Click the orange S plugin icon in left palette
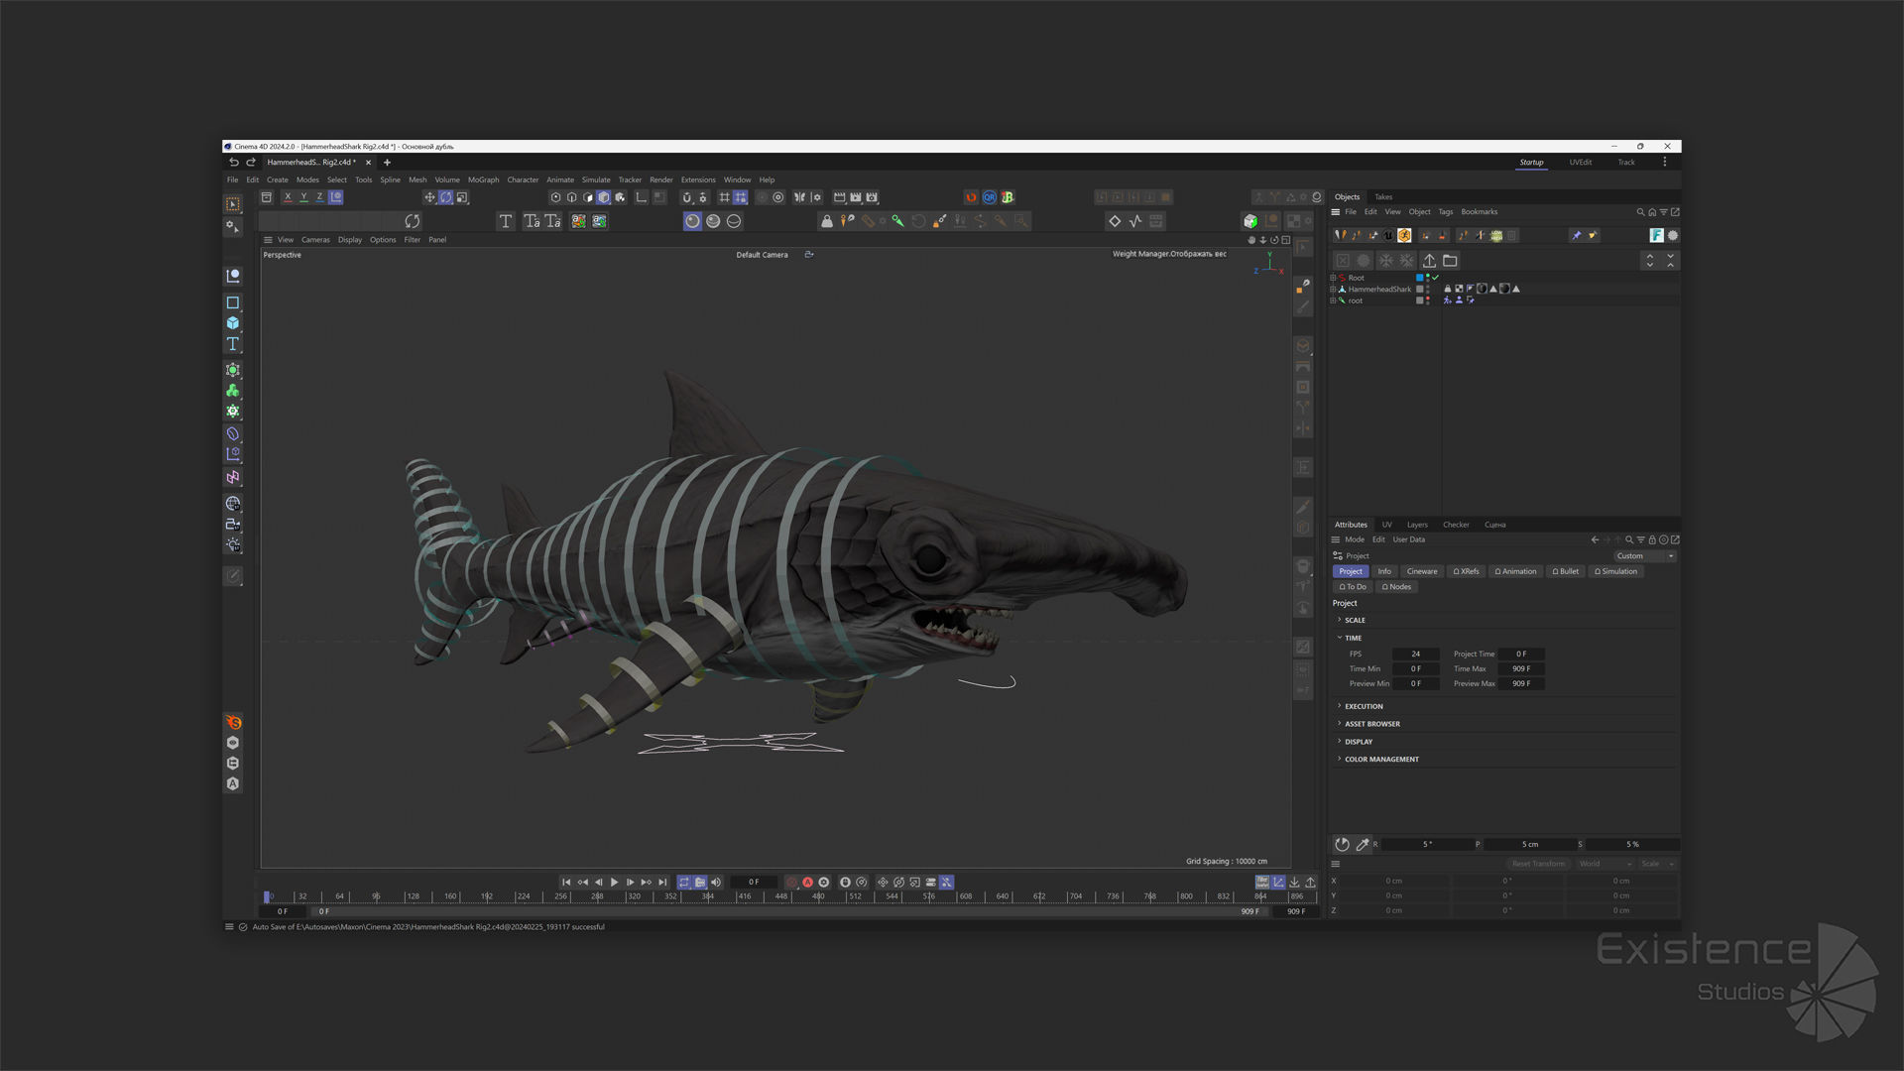The image size is (1904, 1071). pyautogui.click(x=233, y=722)
